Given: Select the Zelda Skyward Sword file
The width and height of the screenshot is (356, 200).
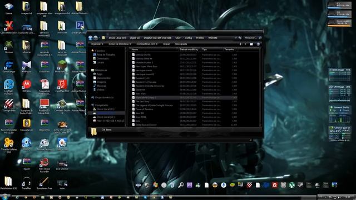Looking at the screenshot, I should point(146,124).
